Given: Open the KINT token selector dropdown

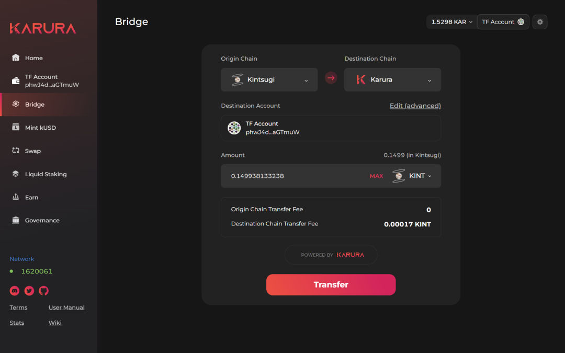Looking at the screenshot, I should click(412, 176).
